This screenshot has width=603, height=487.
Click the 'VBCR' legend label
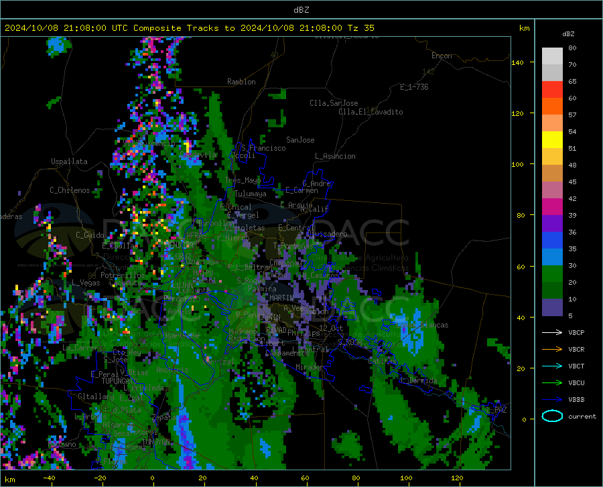576,349
